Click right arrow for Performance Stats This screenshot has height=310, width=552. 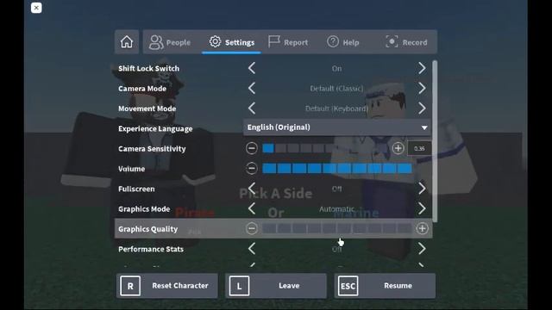(422, 249)
